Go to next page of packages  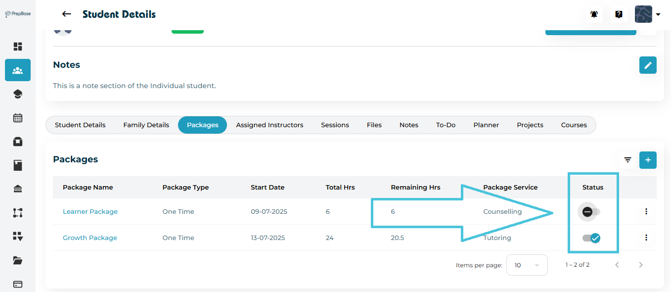click(x=640, y=265)
